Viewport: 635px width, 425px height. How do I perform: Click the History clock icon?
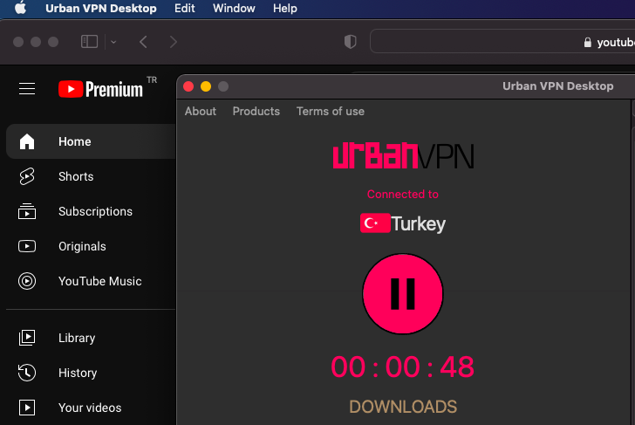pyautogui.click(x=27, y=373)
